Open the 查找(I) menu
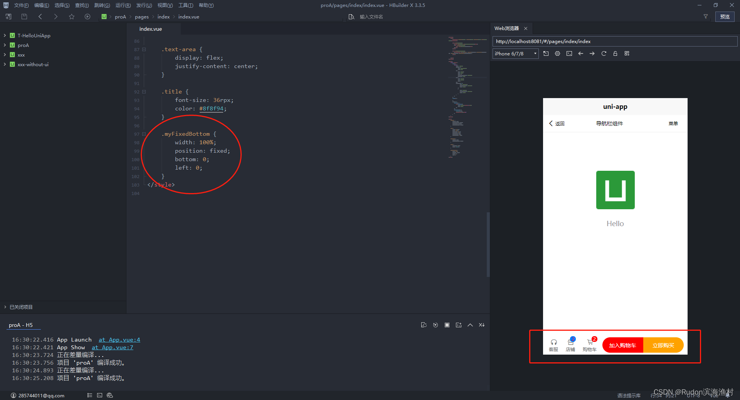 [x=82, y=5]
